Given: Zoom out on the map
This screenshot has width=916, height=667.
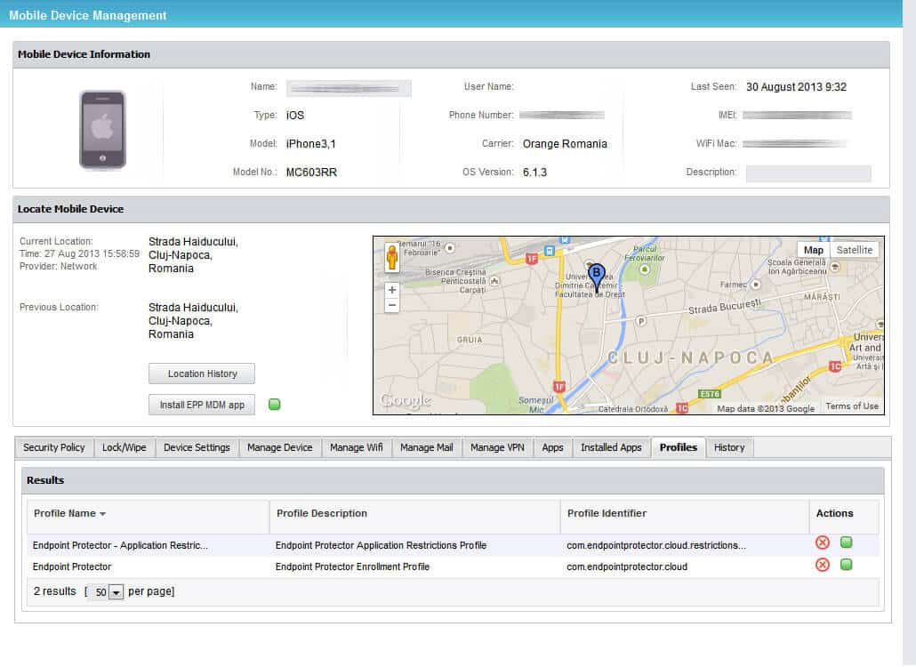Looking at the screenshot, I should [392, 305].
